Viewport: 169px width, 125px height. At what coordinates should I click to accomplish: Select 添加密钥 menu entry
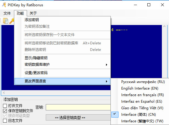[x=62, y=20]
